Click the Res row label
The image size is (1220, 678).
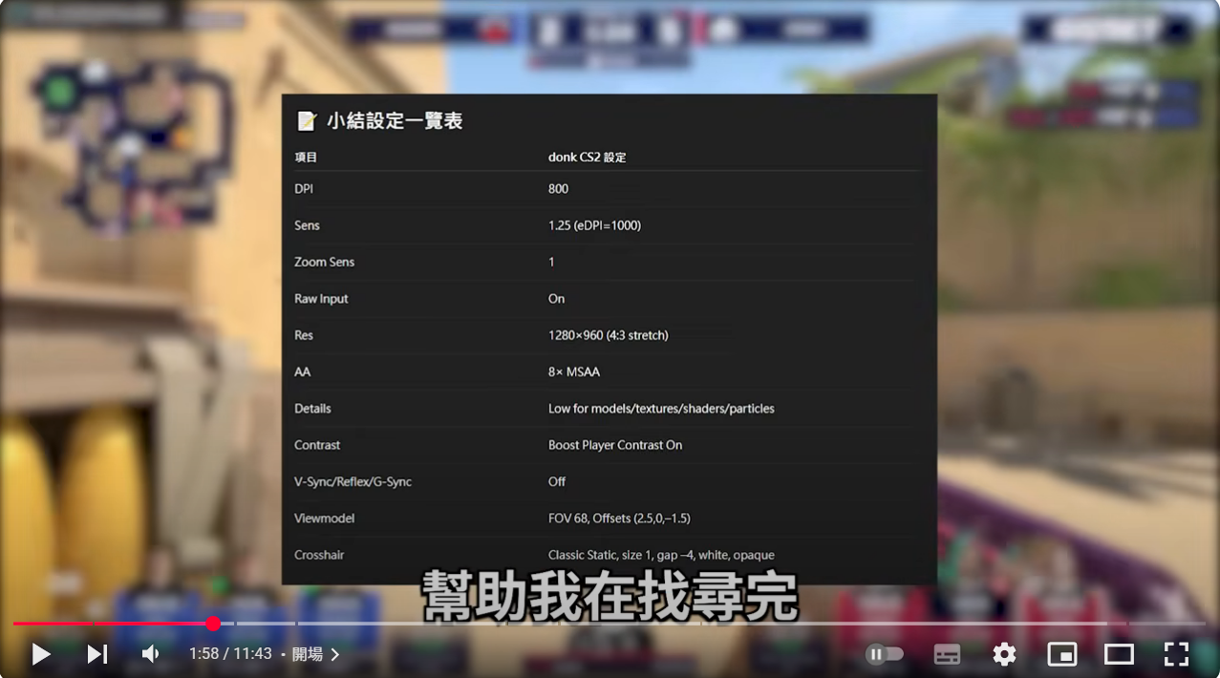[x=303, y=335]
